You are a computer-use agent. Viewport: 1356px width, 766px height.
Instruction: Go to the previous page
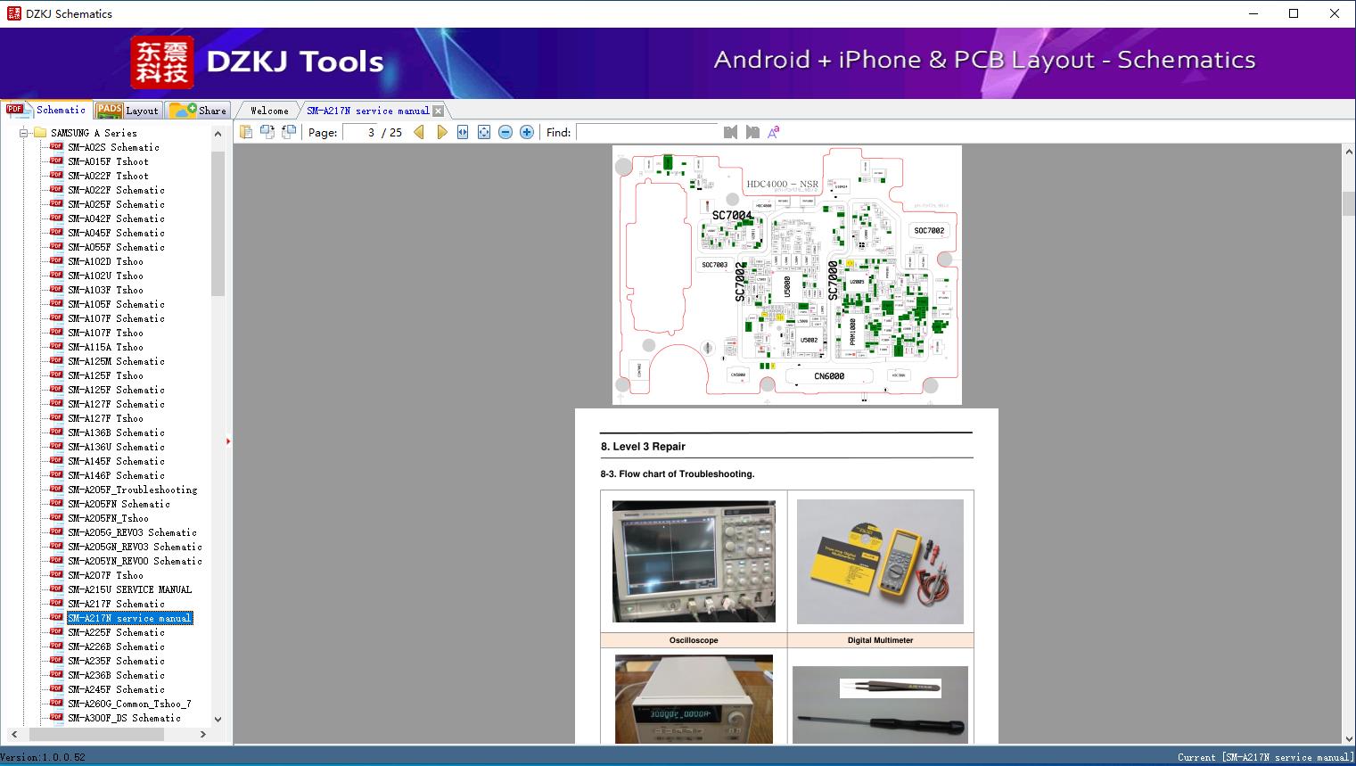tap(419, 132)
